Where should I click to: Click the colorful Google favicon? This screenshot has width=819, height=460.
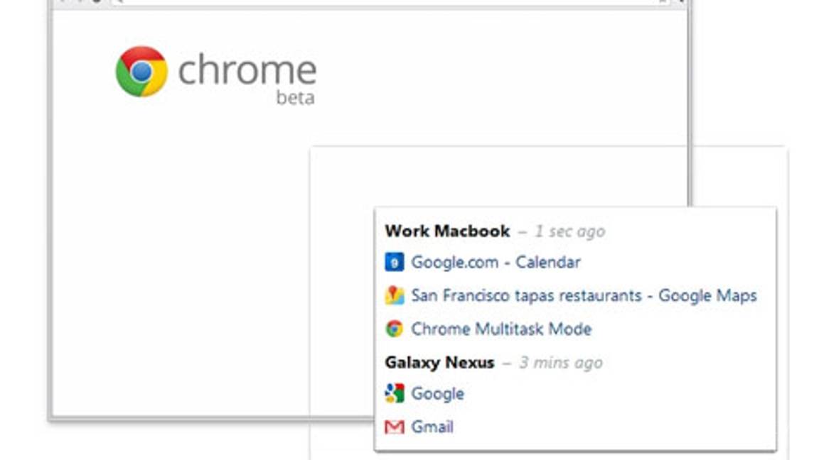point(395,393)
